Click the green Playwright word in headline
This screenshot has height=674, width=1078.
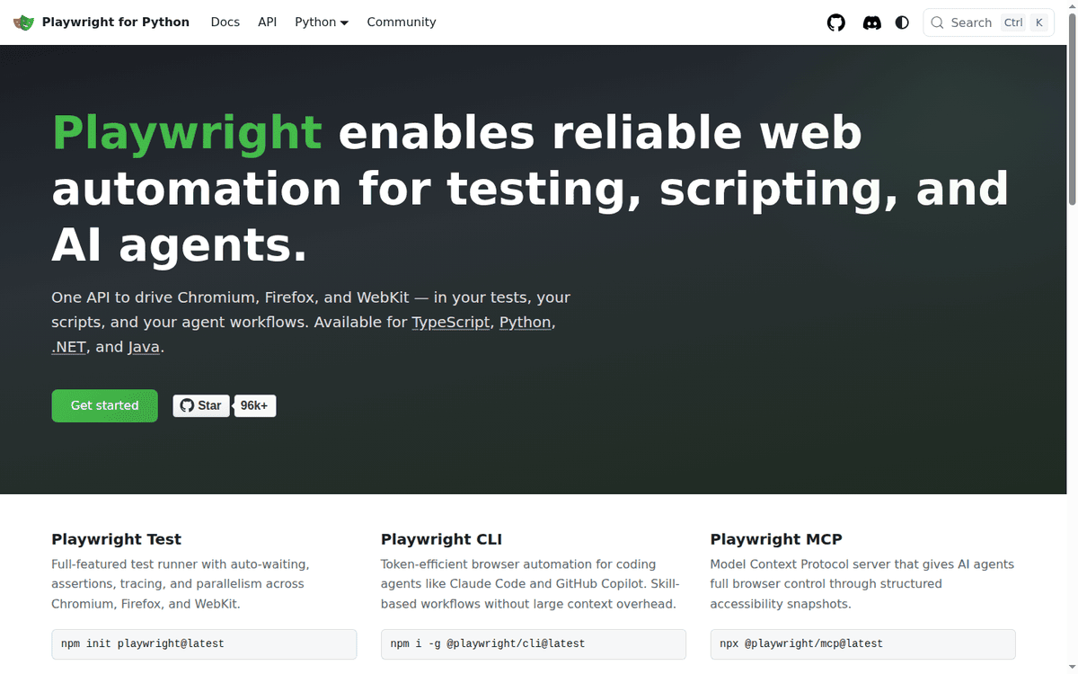[187, 133]
